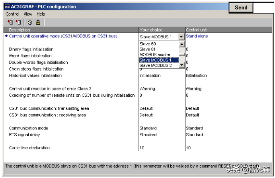The width and height of the screenshot is (275, 178).
Task: Open the View menu
Action: pyautogui.click(x=28, y=14)
